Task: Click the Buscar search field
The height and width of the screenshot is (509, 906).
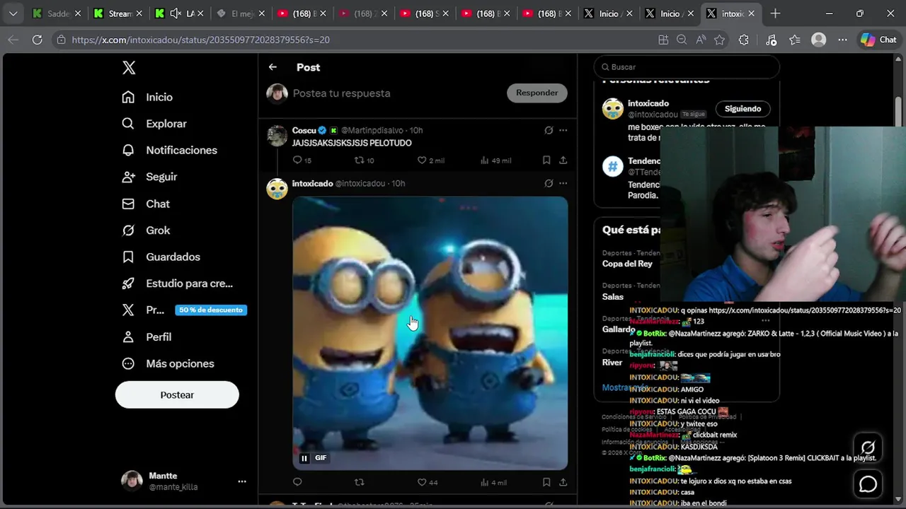Action: pyautogui.click(x=687, y=67)
